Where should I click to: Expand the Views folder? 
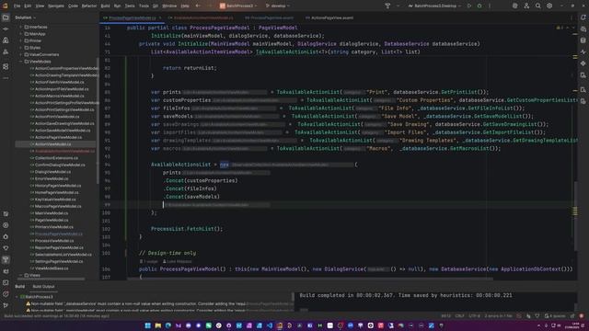(20, 275)
